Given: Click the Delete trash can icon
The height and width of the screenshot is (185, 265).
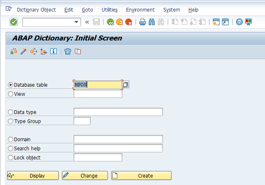Looking at the screenshot, I should pos(68,52).
